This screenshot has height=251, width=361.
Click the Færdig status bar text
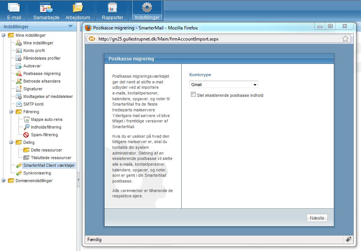pyautogui.click(x=94, y=240)
